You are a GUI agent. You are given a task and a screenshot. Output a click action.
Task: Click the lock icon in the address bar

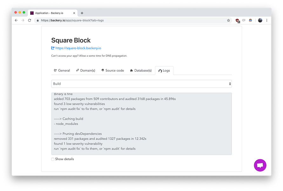click(38, 20)
